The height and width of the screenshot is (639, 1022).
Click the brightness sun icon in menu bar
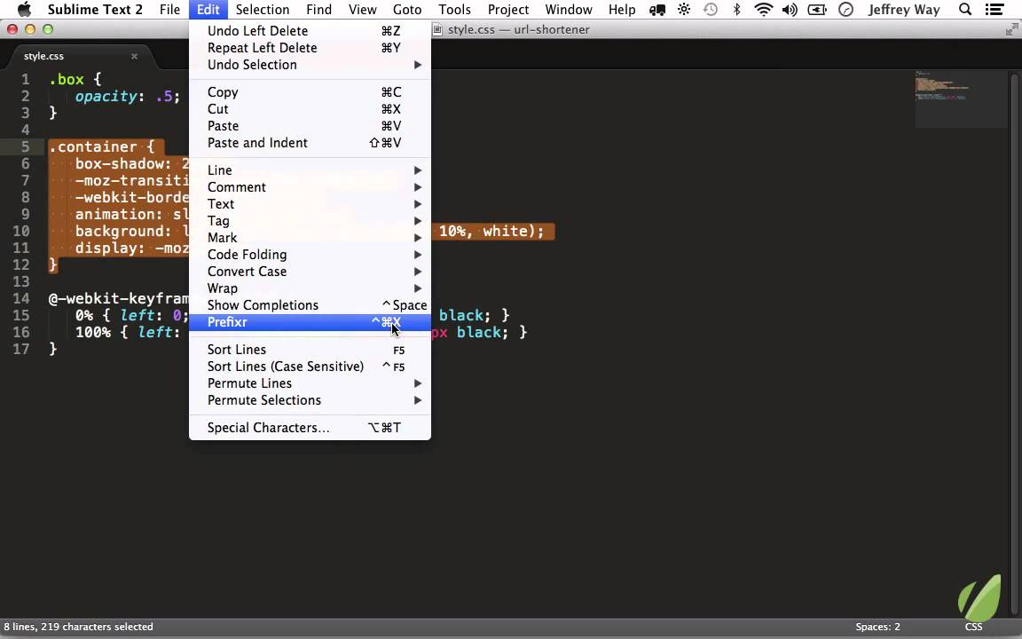(x=684, y=9)
